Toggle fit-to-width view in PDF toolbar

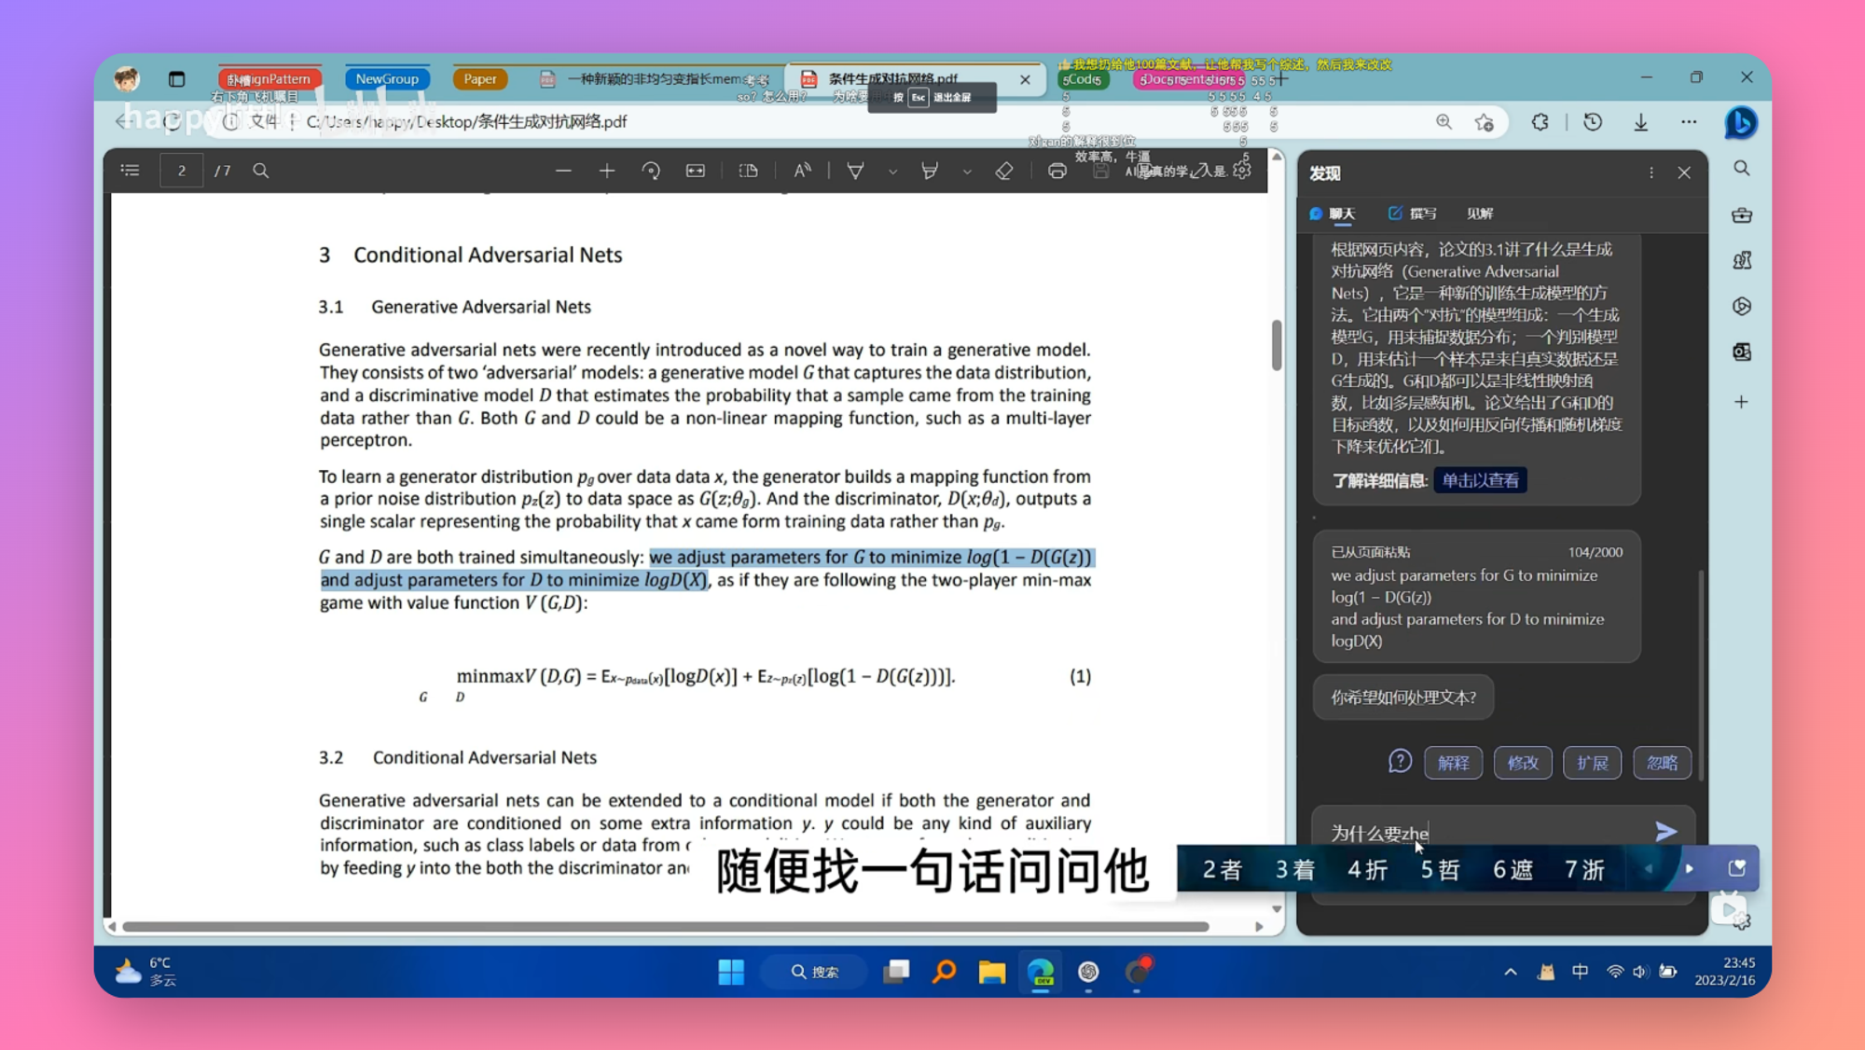pos(696,171)
